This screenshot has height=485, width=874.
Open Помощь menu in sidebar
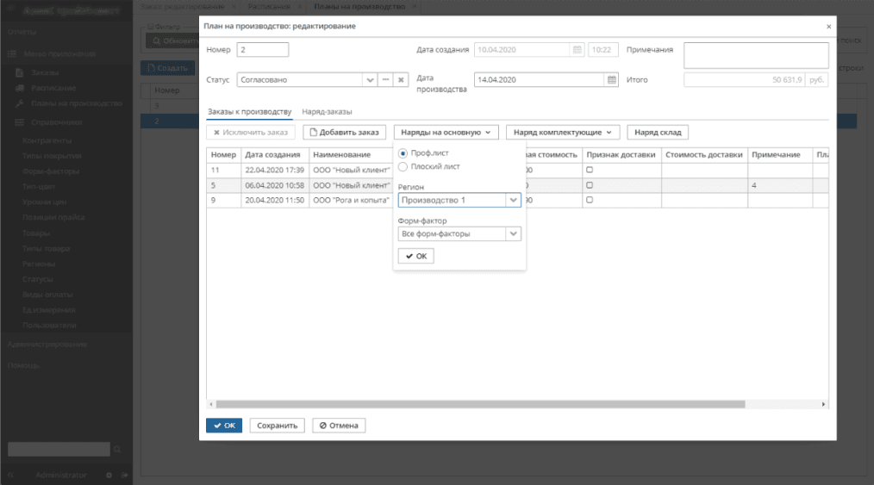pos(23,365)
